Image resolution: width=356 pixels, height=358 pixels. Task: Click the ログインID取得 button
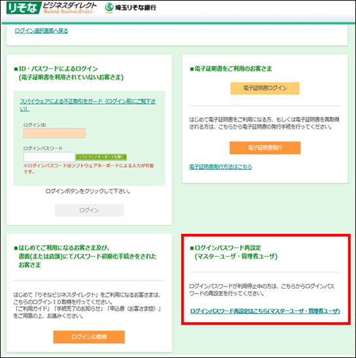click(x=89, y=336)
